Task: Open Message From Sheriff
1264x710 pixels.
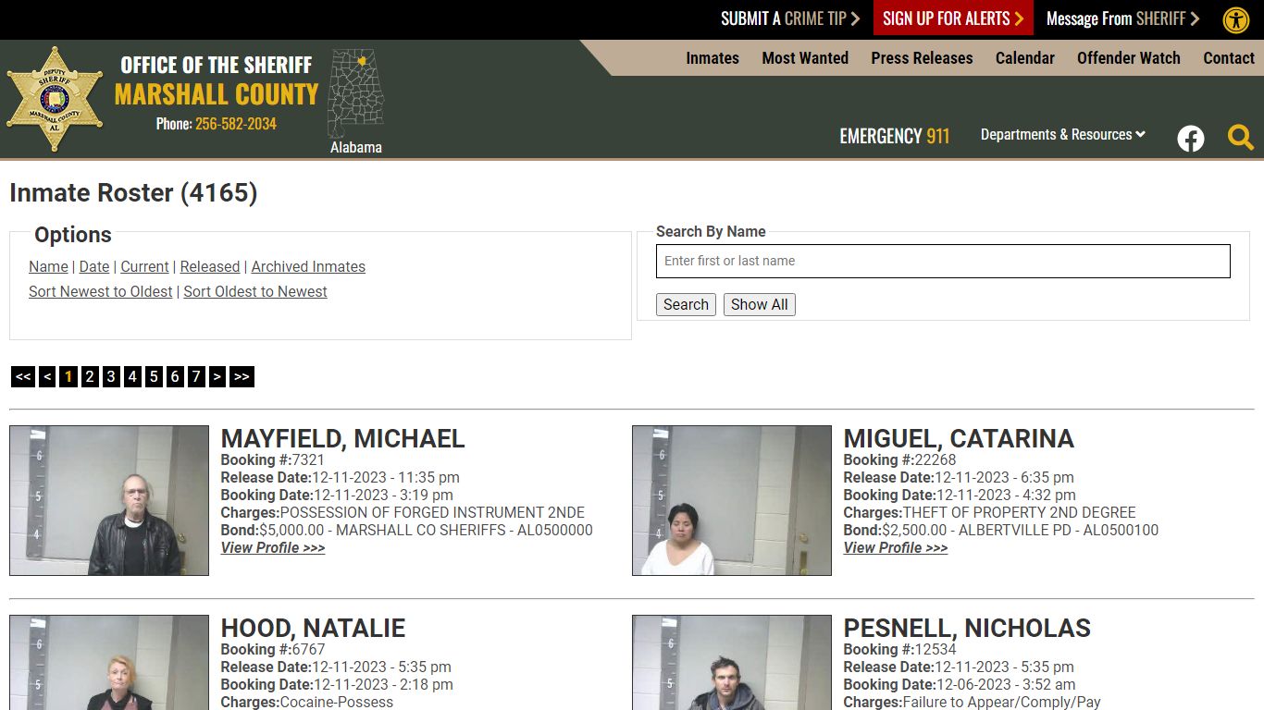Action: tap(1122, 18)
